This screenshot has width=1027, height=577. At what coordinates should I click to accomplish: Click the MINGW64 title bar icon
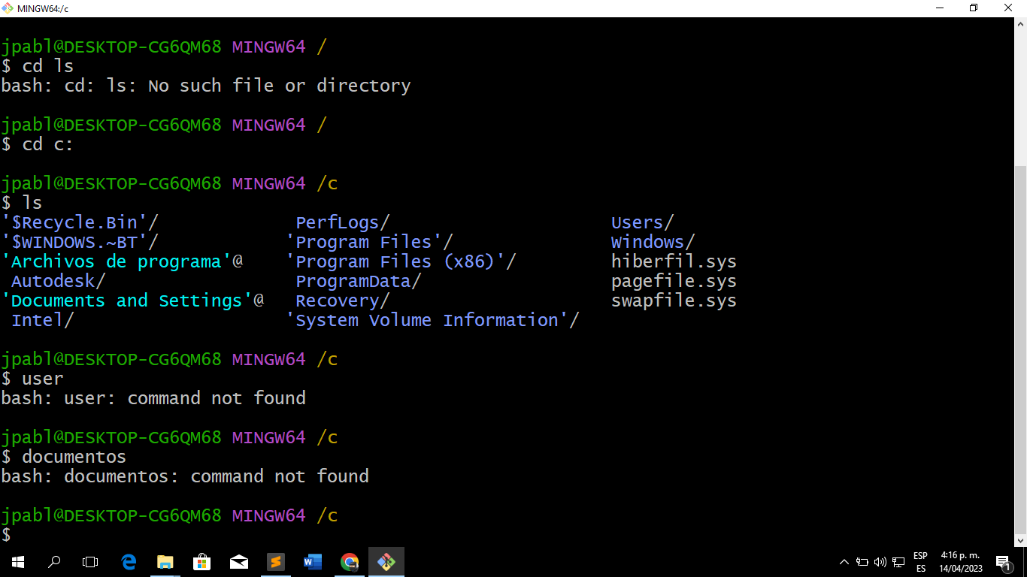(x=8, y=8)
